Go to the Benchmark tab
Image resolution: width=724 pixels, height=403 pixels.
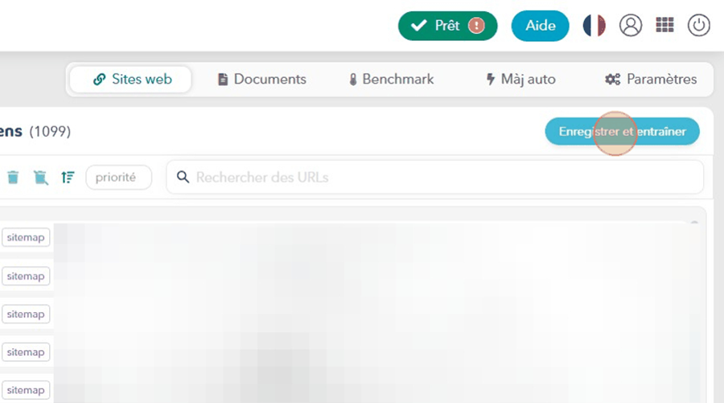[x=391, y=79]
